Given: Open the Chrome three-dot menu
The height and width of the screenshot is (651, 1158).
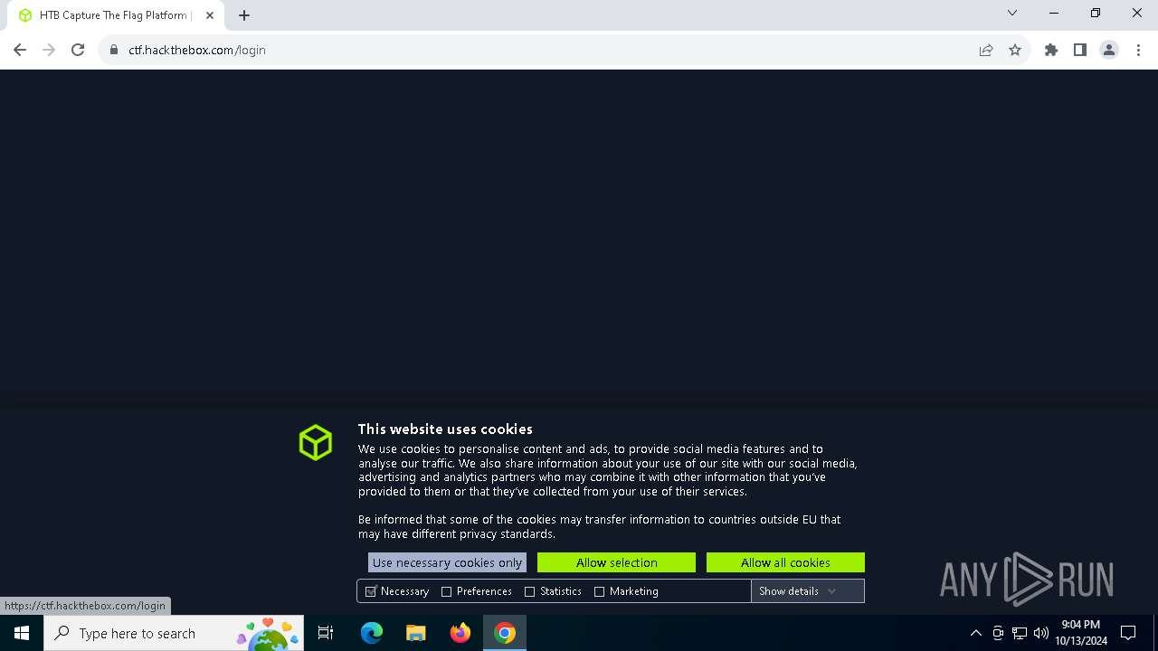Looking at the screenshot, I should (1138, 51).
